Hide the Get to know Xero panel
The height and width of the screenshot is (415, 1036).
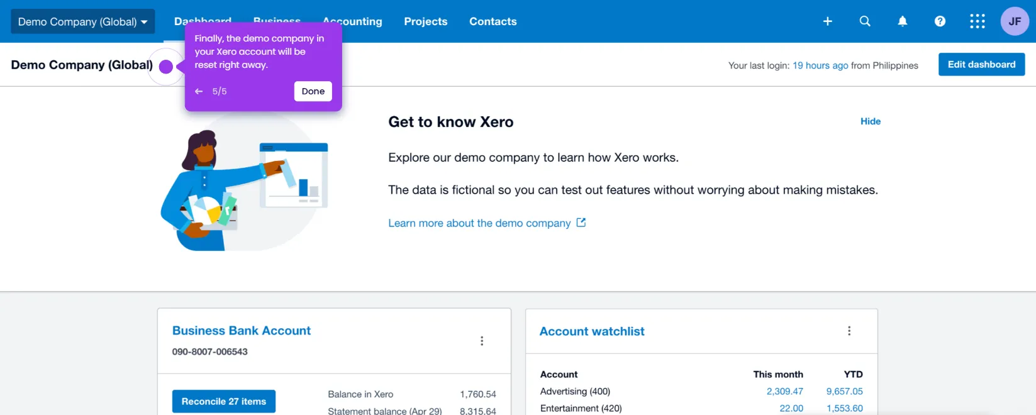871,121
